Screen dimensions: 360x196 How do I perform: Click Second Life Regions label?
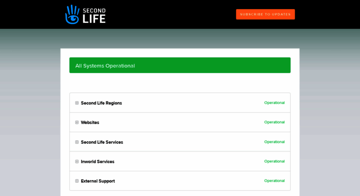(101, 103)
